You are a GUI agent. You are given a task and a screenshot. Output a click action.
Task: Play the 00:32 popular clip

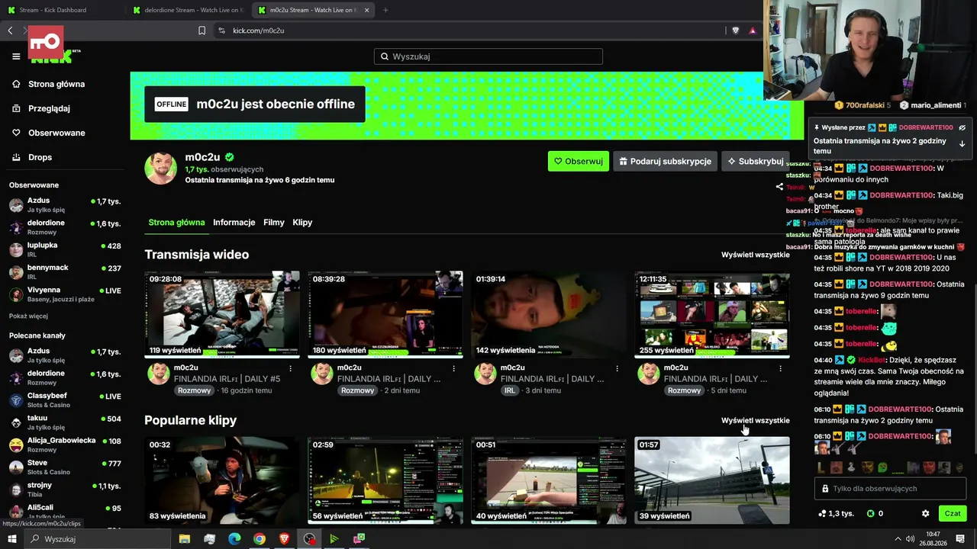click(222, 480)
